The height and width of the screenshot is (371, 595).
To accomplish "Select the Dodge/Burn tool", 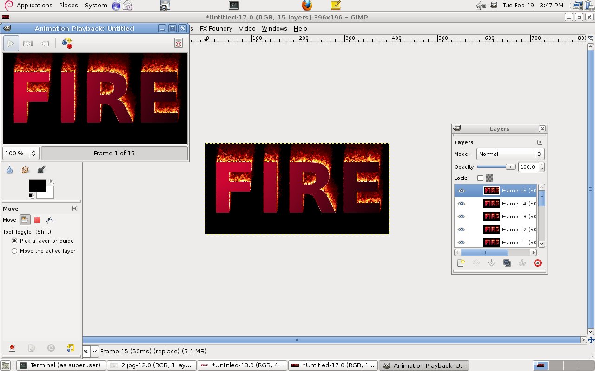I will (41, 170).
